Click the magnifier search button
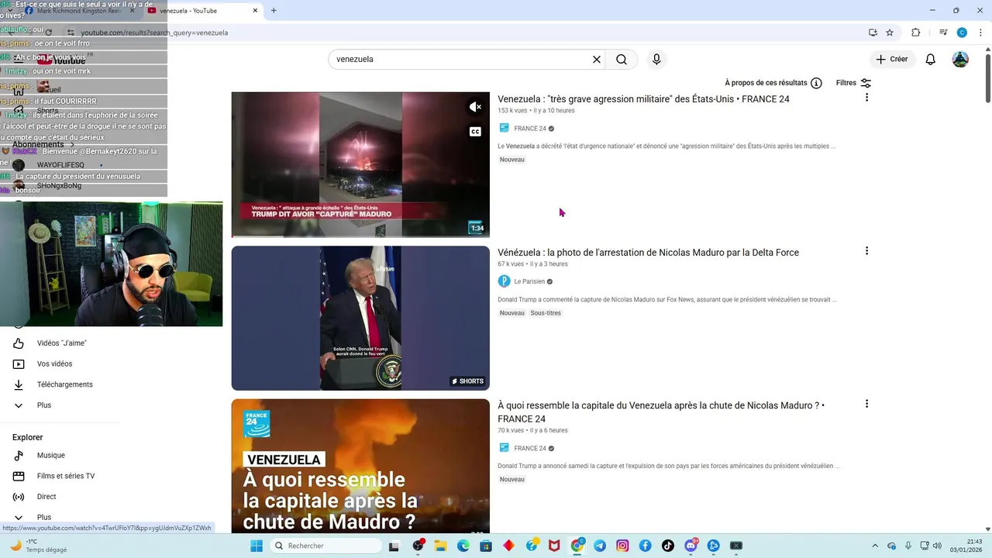Viewport: 992px width, 558px height. coord(622,60)
